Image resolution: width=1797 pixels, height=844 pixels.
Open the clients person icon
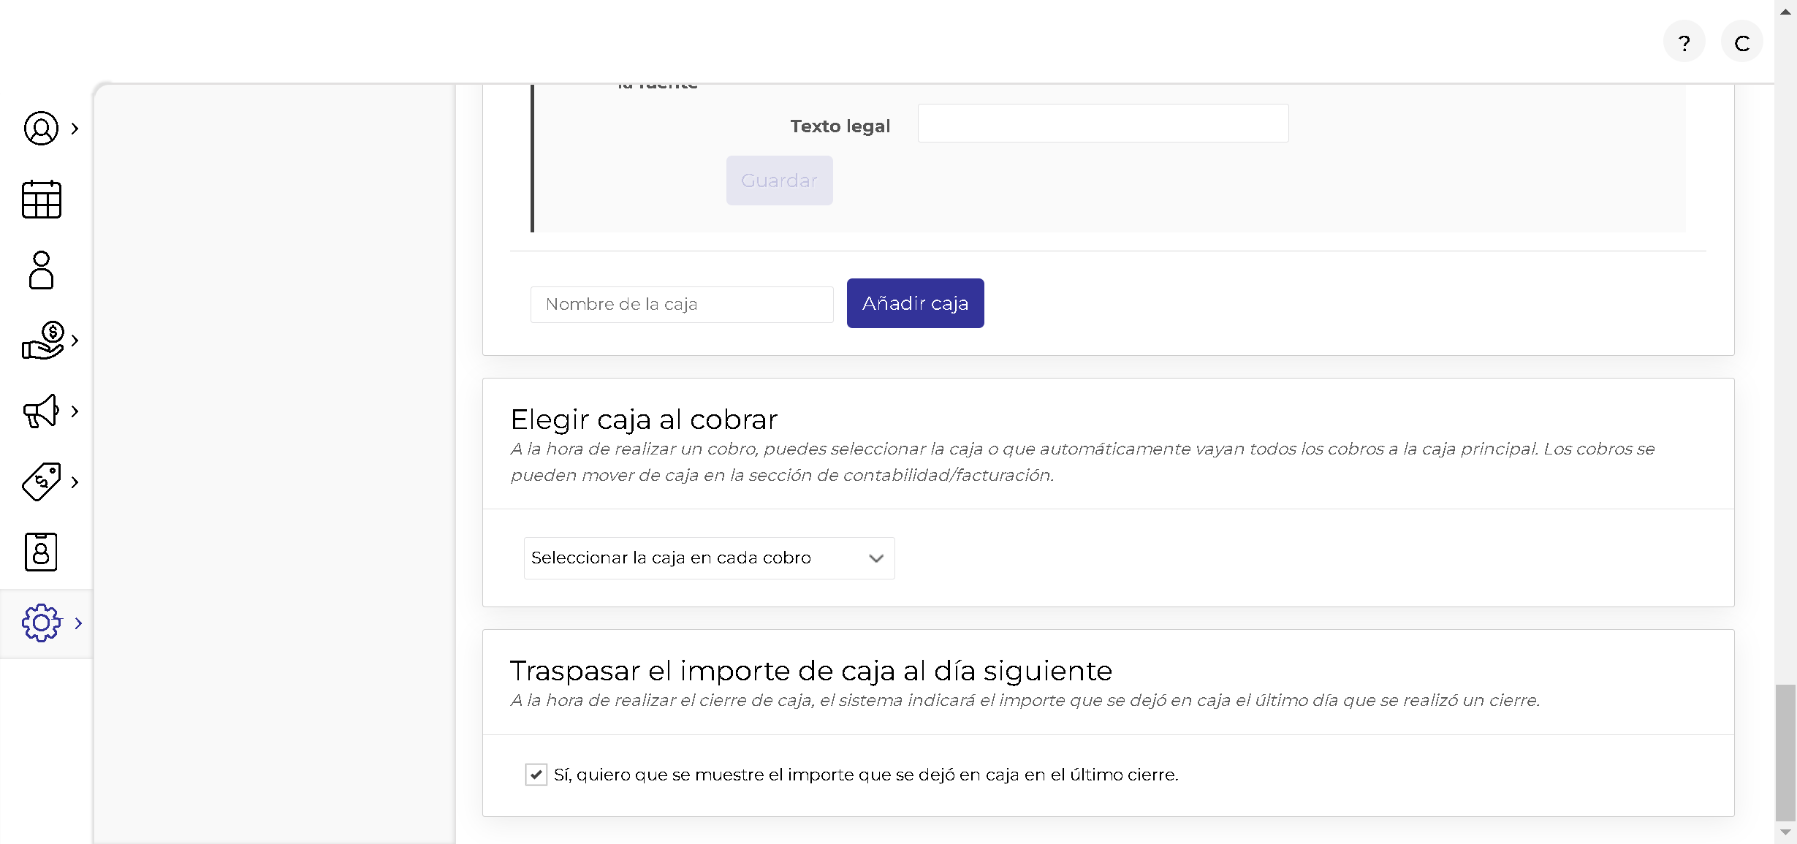coord(42,270)
